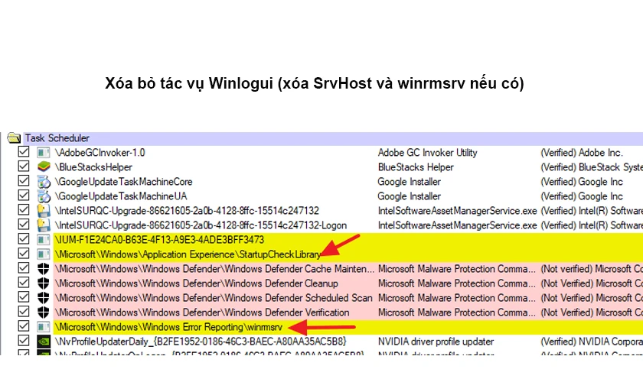Select \GoogleUpdateTaskMachineCore entry

pyautogui.click(x=124, y=182)
